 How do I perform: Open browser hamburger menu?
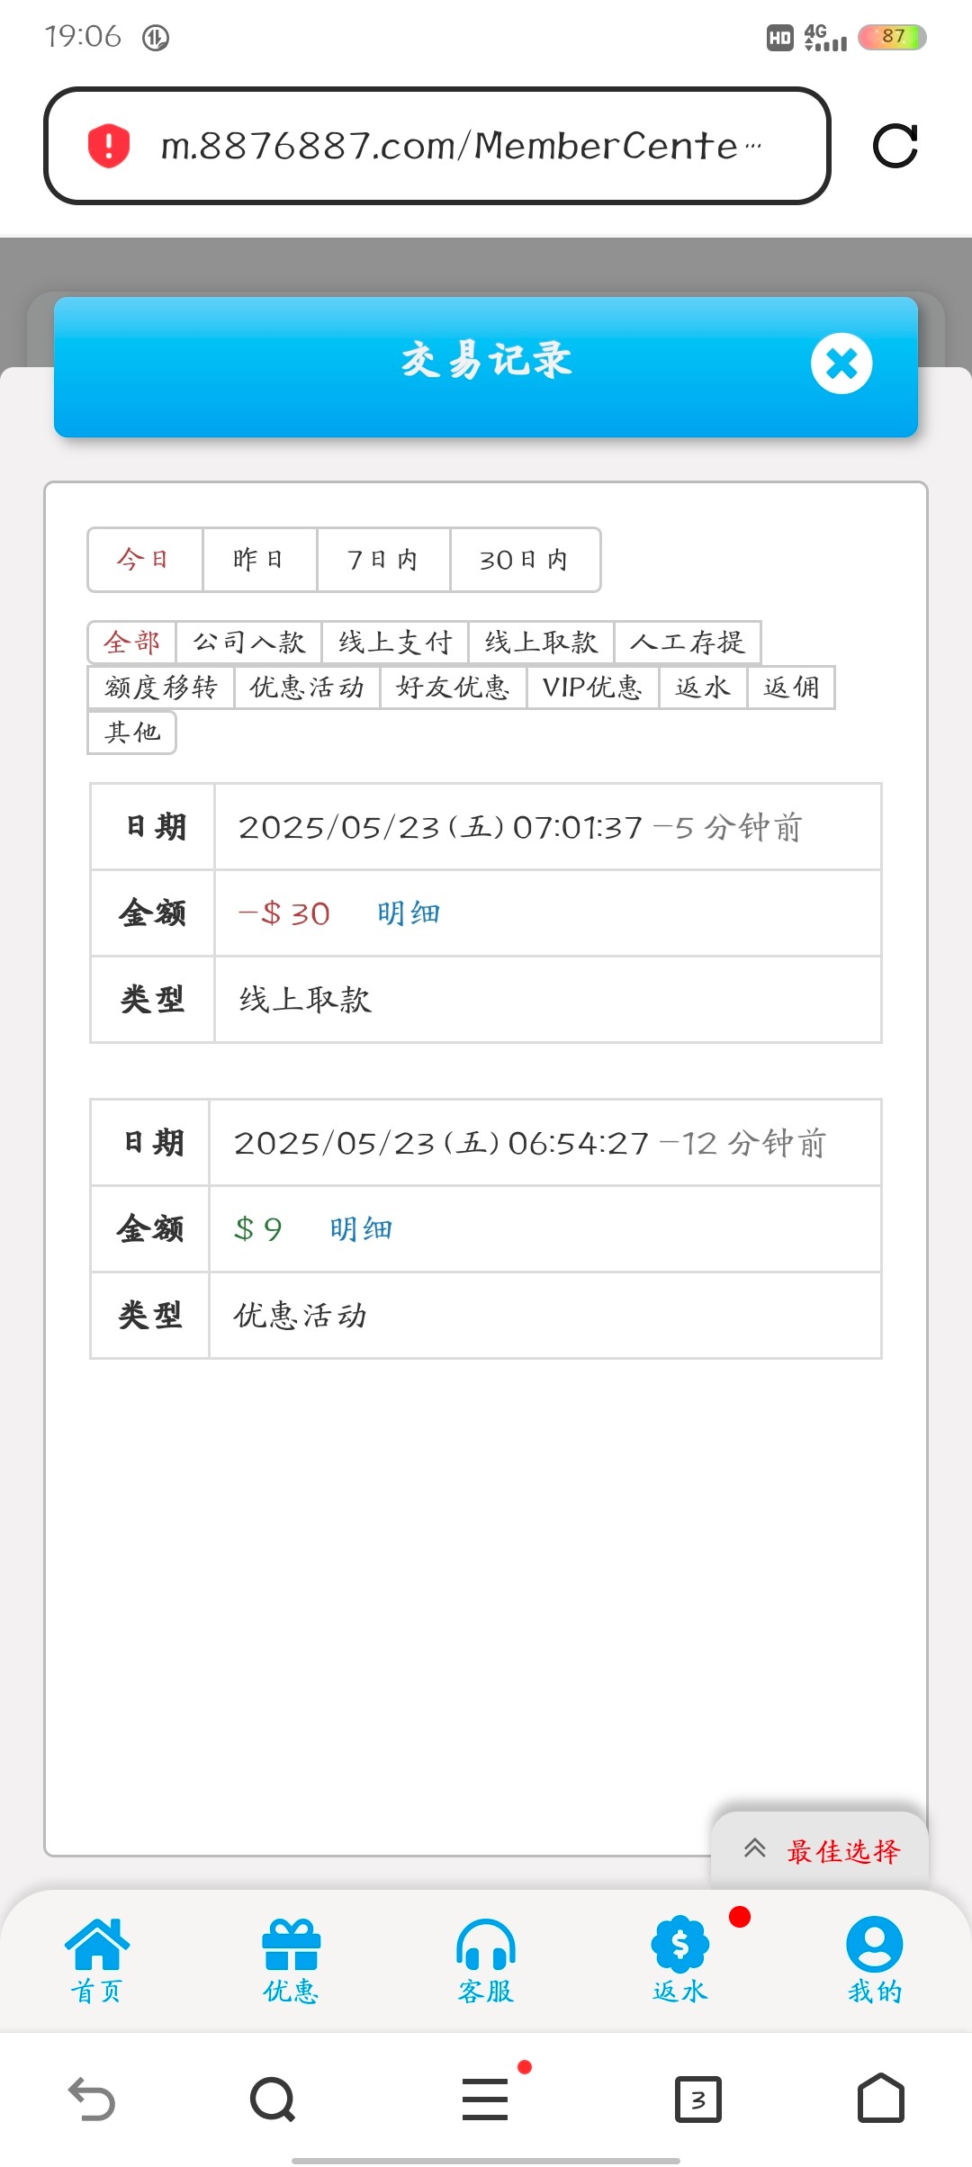(485, 2099)
